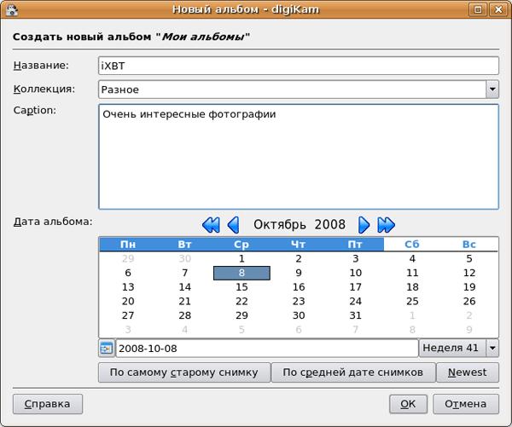Go to next month arrow
The width and height of the screenshot is (512, 427).
tap(364, 225)
